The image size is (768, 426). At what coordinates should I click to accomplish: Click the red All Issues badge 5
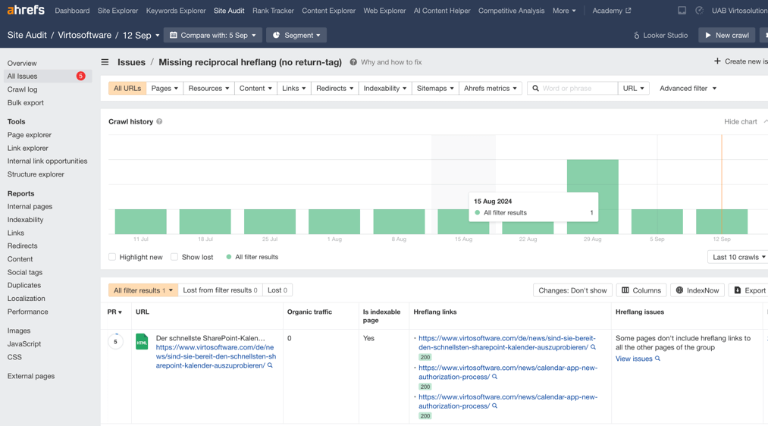[81, 76]
